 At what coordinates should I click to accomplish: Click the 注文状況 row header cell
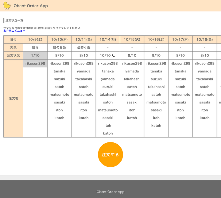(14, 56)
